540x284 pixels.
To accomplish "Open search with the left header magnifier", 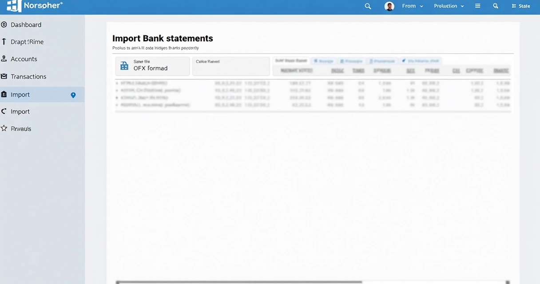I will click(x=368, y=6).
